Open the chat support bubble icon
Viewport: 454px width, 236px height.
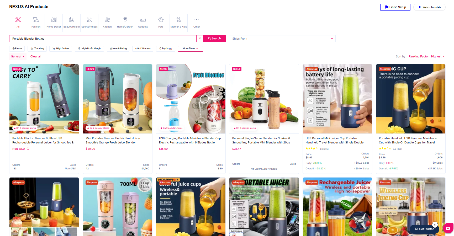448,228
